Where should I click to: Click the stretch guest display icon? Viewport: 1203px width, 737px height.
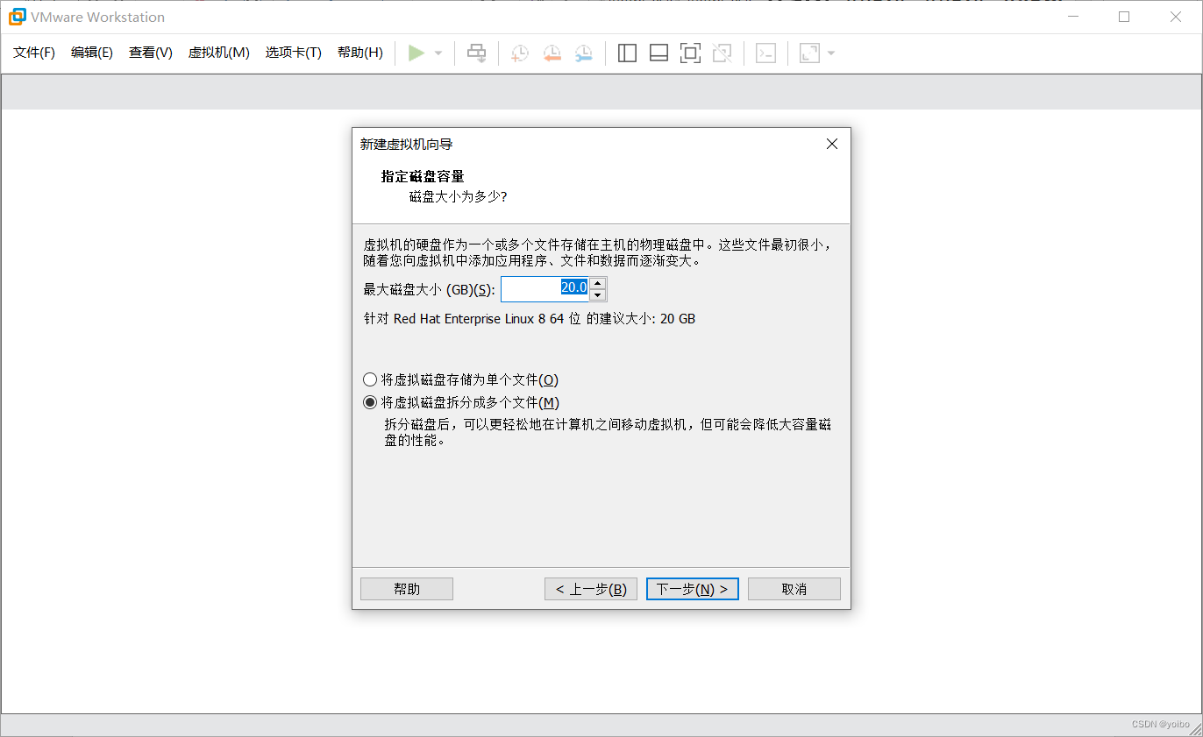(x=809, y=53)
